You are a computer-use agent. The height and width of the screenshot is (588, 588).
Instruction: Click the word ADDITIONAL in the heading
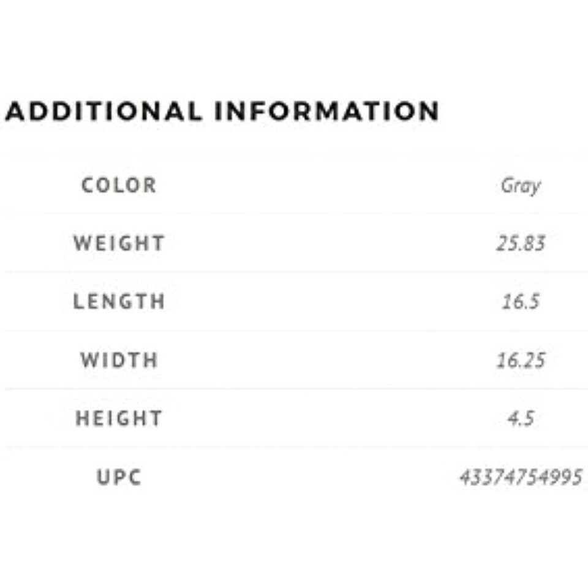[x=103, y=111]
